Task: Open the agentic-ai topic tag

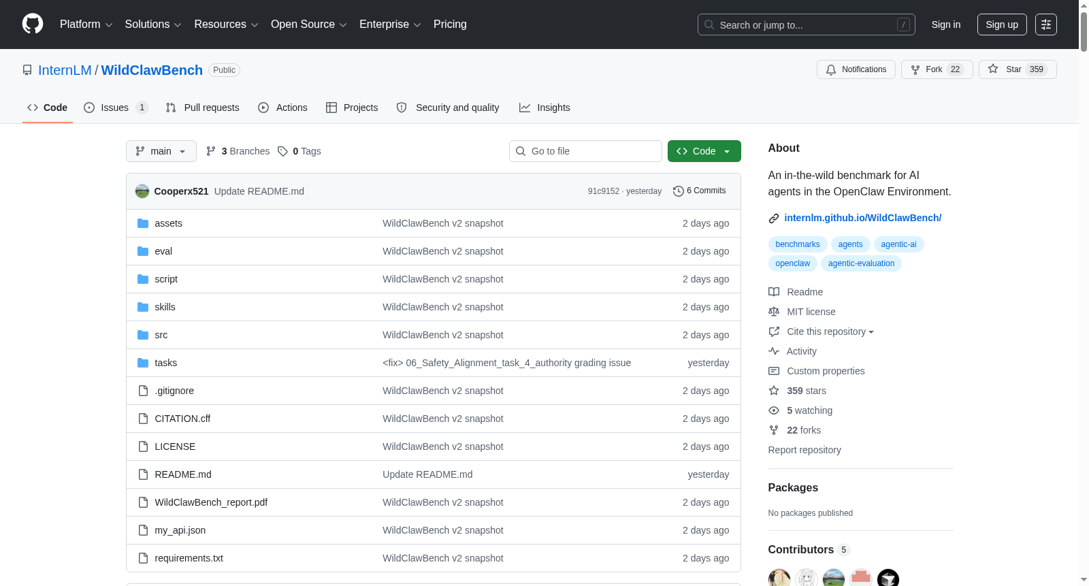Action: point(898,244)
